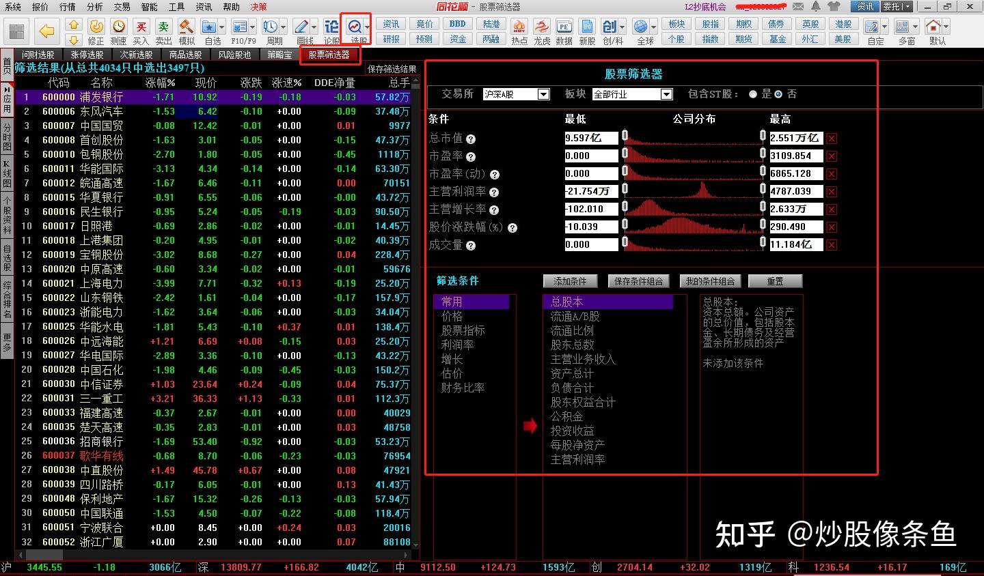984x576 pixels.
Task: Select the 估值 filter category
Action: point(452,373)
